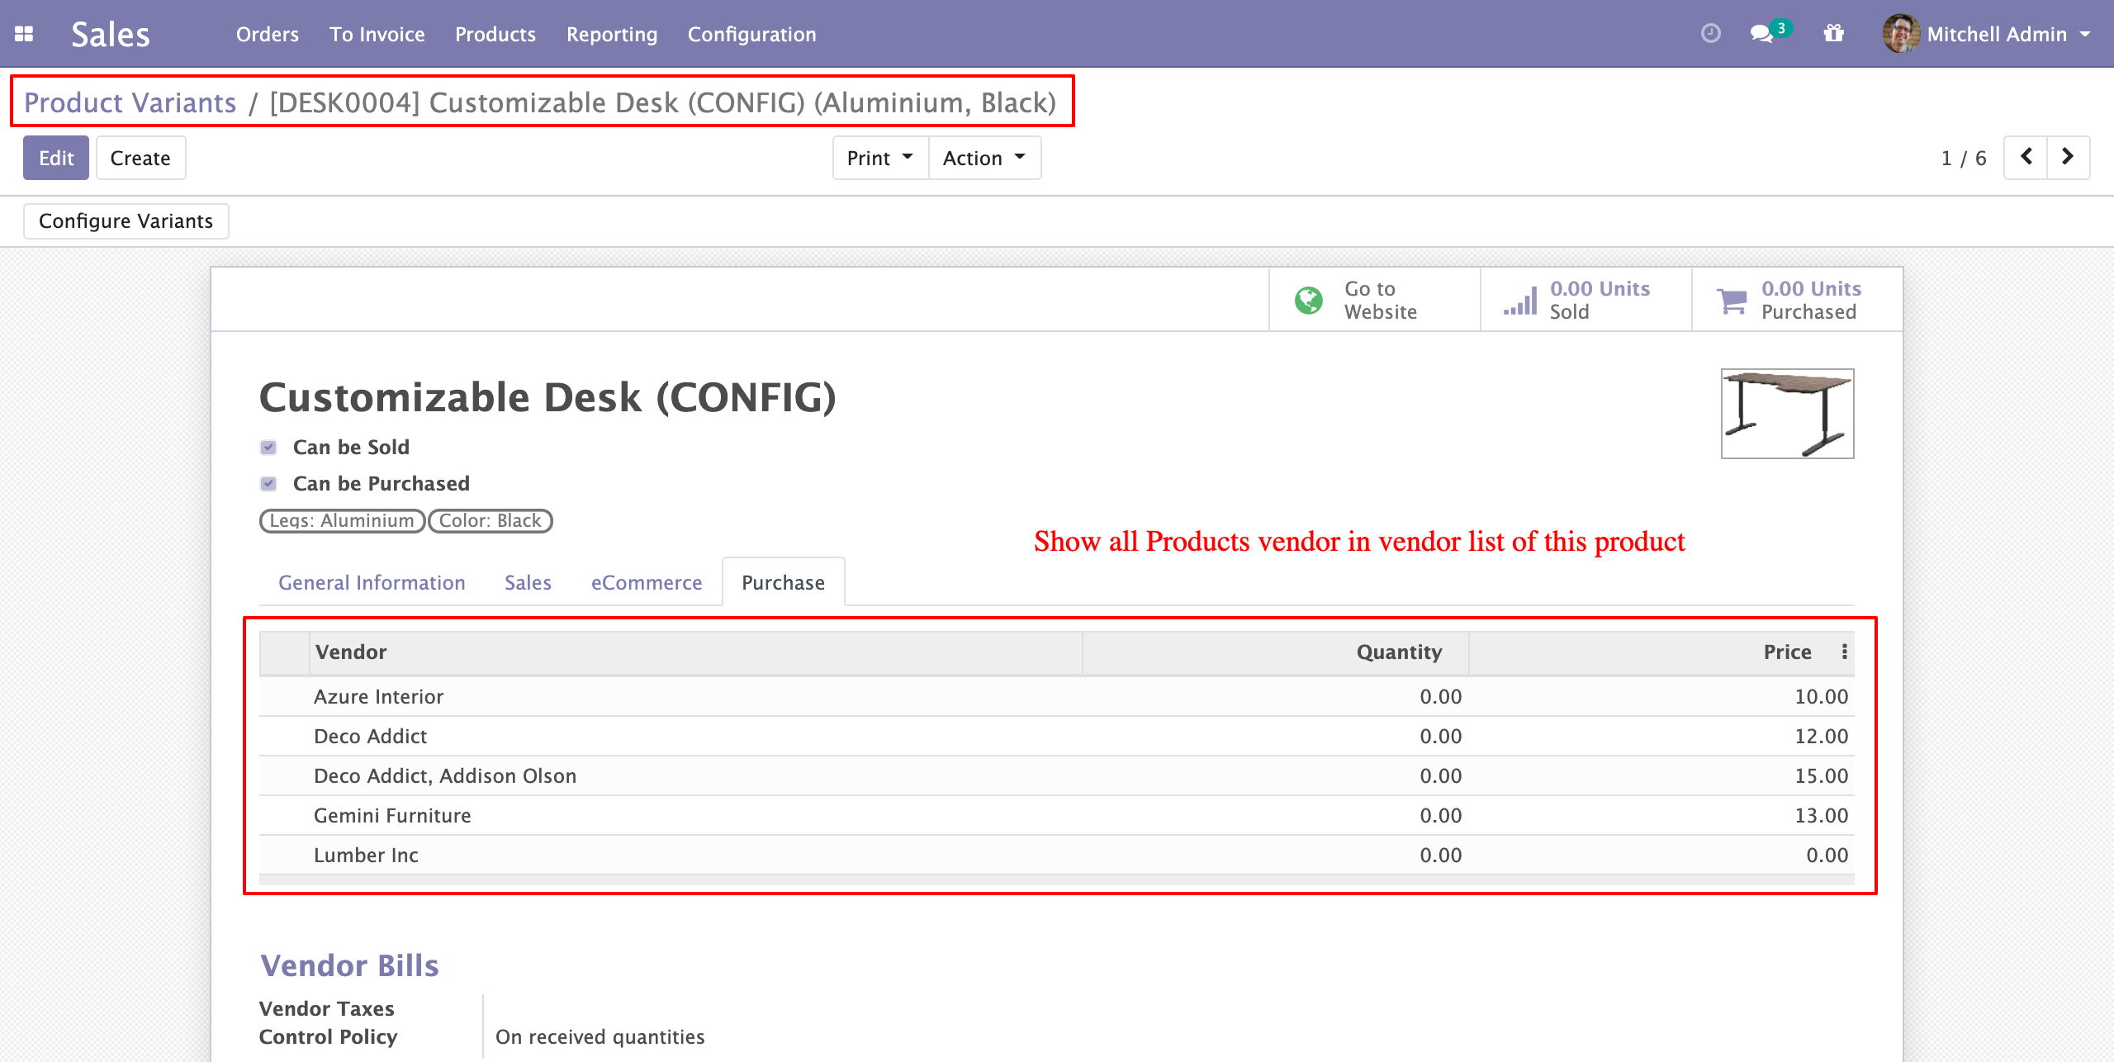
Task: Go to next record arrow
Action: click(2068, 157)
